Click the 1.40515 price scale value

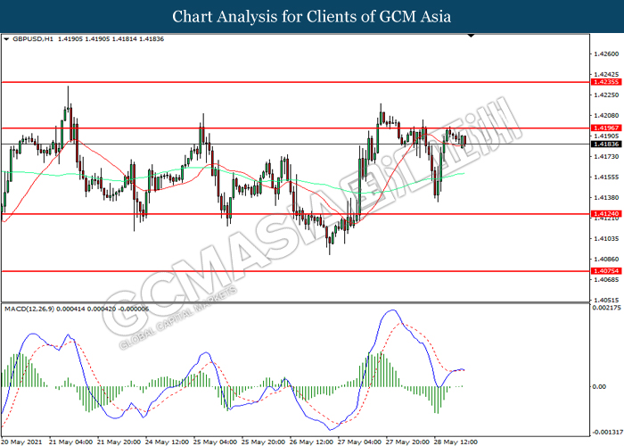pyautogui.click(x=606, y=301)
